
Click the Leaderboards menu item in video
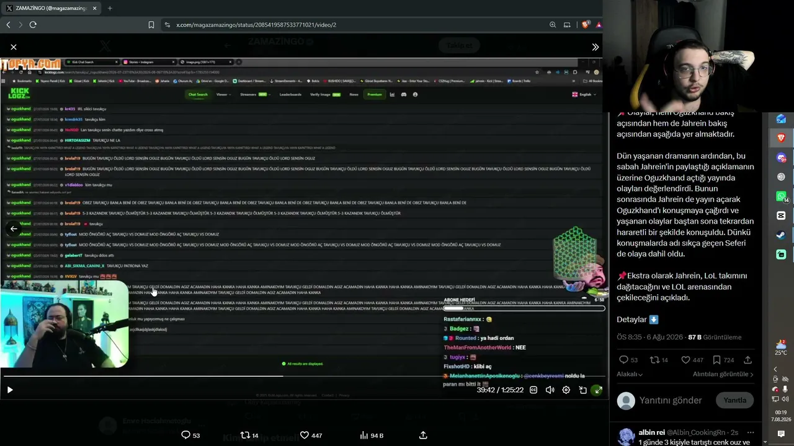(x=290, y=95)
